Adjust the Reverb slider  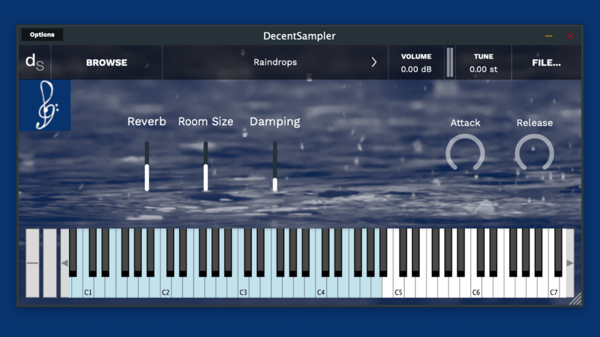[147, 166]
